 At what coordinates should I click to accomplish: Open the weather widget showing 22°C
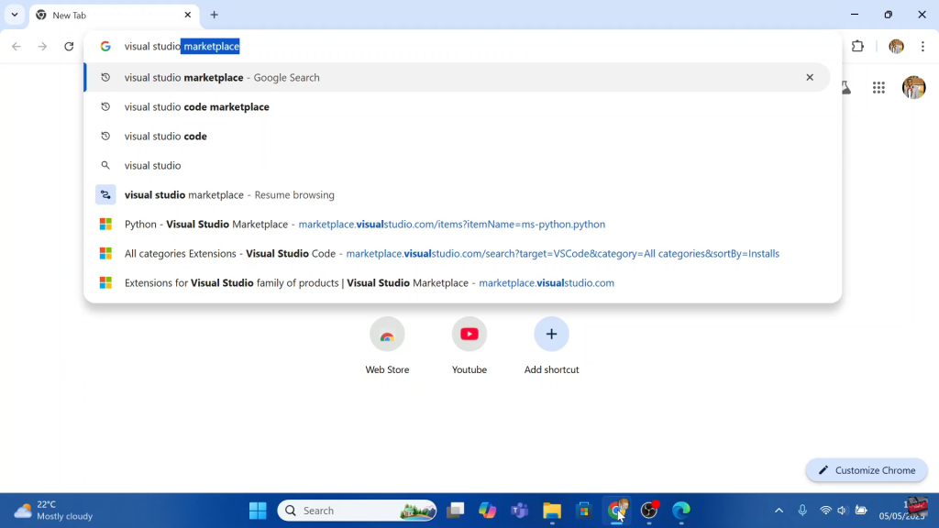54,511
